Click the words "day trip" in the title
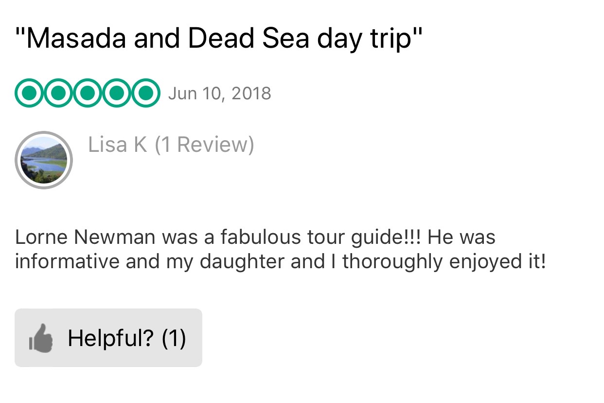Viewport: 604px width, 403px height. (365, 38)
